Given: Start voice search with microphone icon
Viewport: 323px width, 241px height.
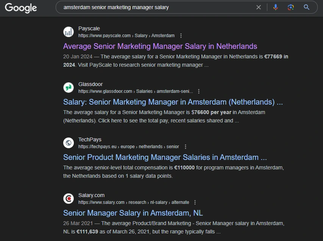Looking at the screenshot, I should pos(275,7).
